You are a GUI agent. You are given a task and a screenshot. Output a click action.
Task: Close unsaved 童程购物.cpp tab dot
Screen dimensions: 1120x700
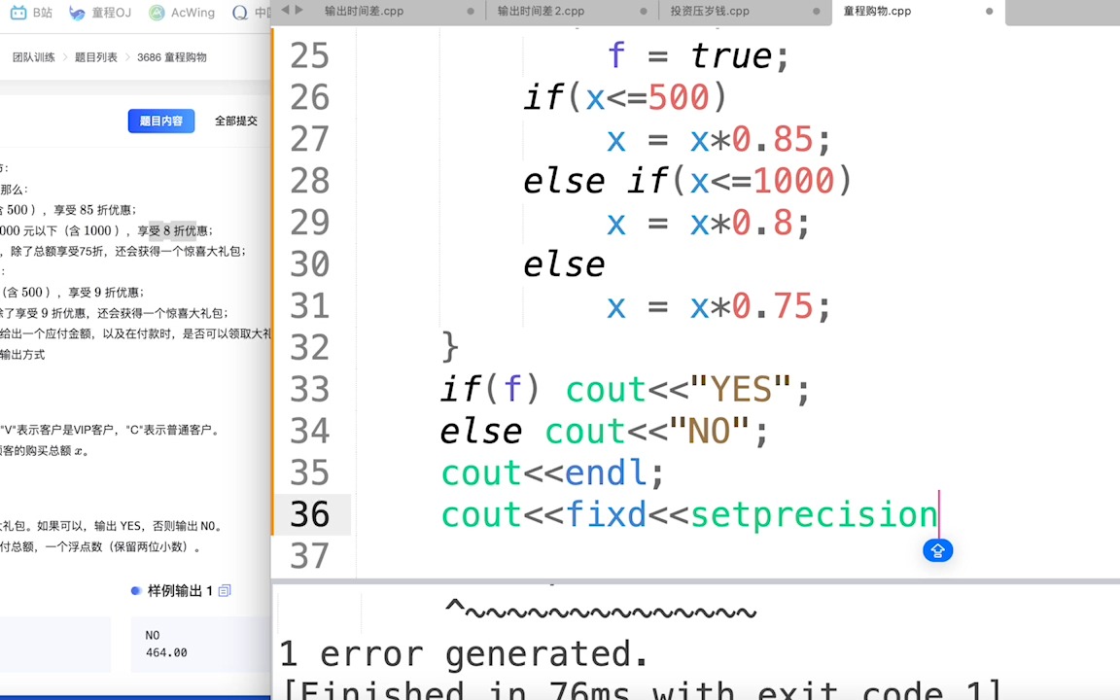tap(990, 12)
